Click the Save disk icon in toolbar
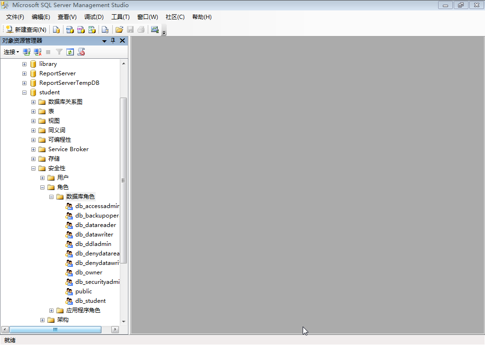The image size is (485, 345). (130, 29)
